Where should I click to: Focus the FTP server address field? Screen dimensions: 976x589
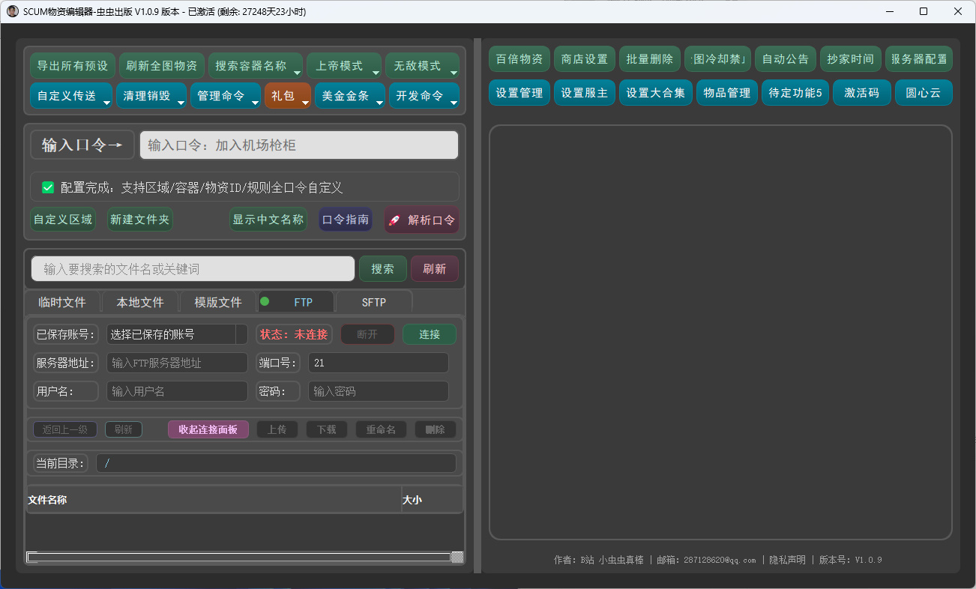pyautogui.click(x=177, y=363)
